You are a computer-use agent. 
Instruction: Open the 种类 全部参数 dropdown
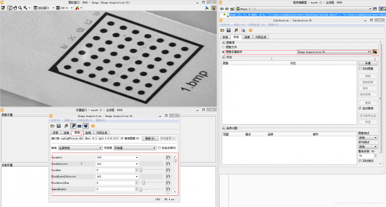80,148
